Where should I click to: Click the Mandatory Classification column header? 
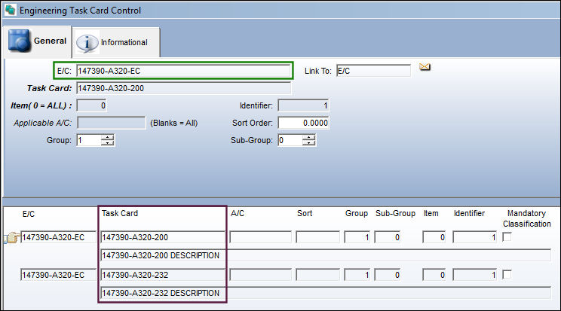pos(526,218)
